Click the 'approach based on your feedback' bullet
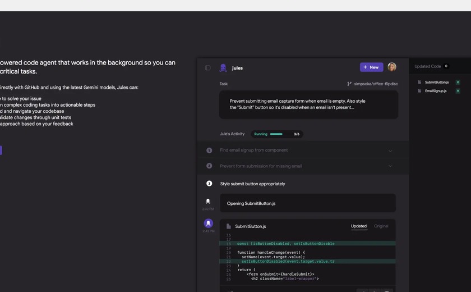The image size is (471, 292). (x=36, y=124)
